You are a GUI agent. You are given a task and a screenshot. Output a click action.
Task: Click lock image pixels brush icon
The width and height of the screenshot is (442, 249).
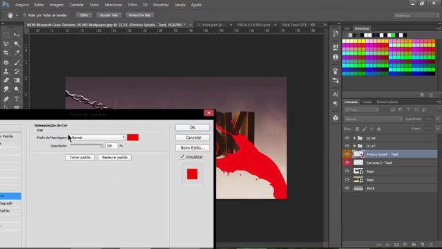tap(365, 129)
